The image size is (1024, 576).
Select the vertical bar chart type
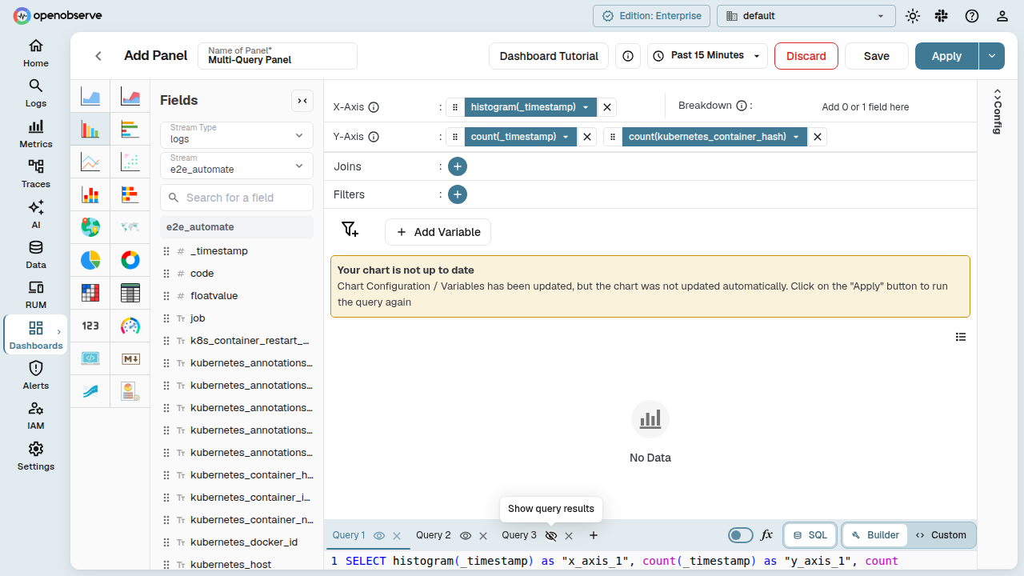point(90,129)
